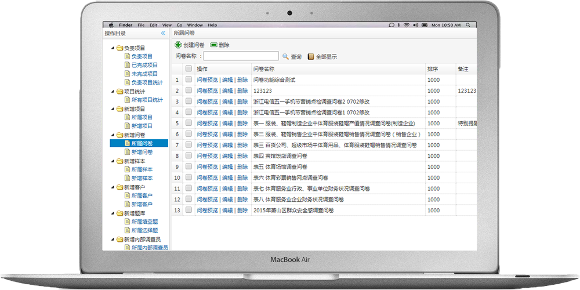Click 问卷预览 link in row 1
This screenshot has width=580, height=290.
(x=207, y=79)
